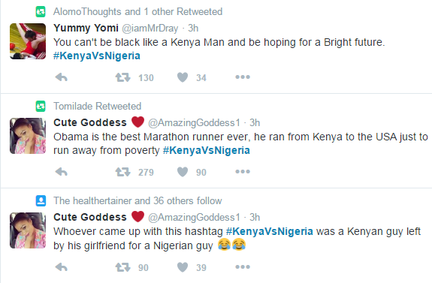
Task: Click Yummy Yomi's profile picture
Action: point(28,41)
